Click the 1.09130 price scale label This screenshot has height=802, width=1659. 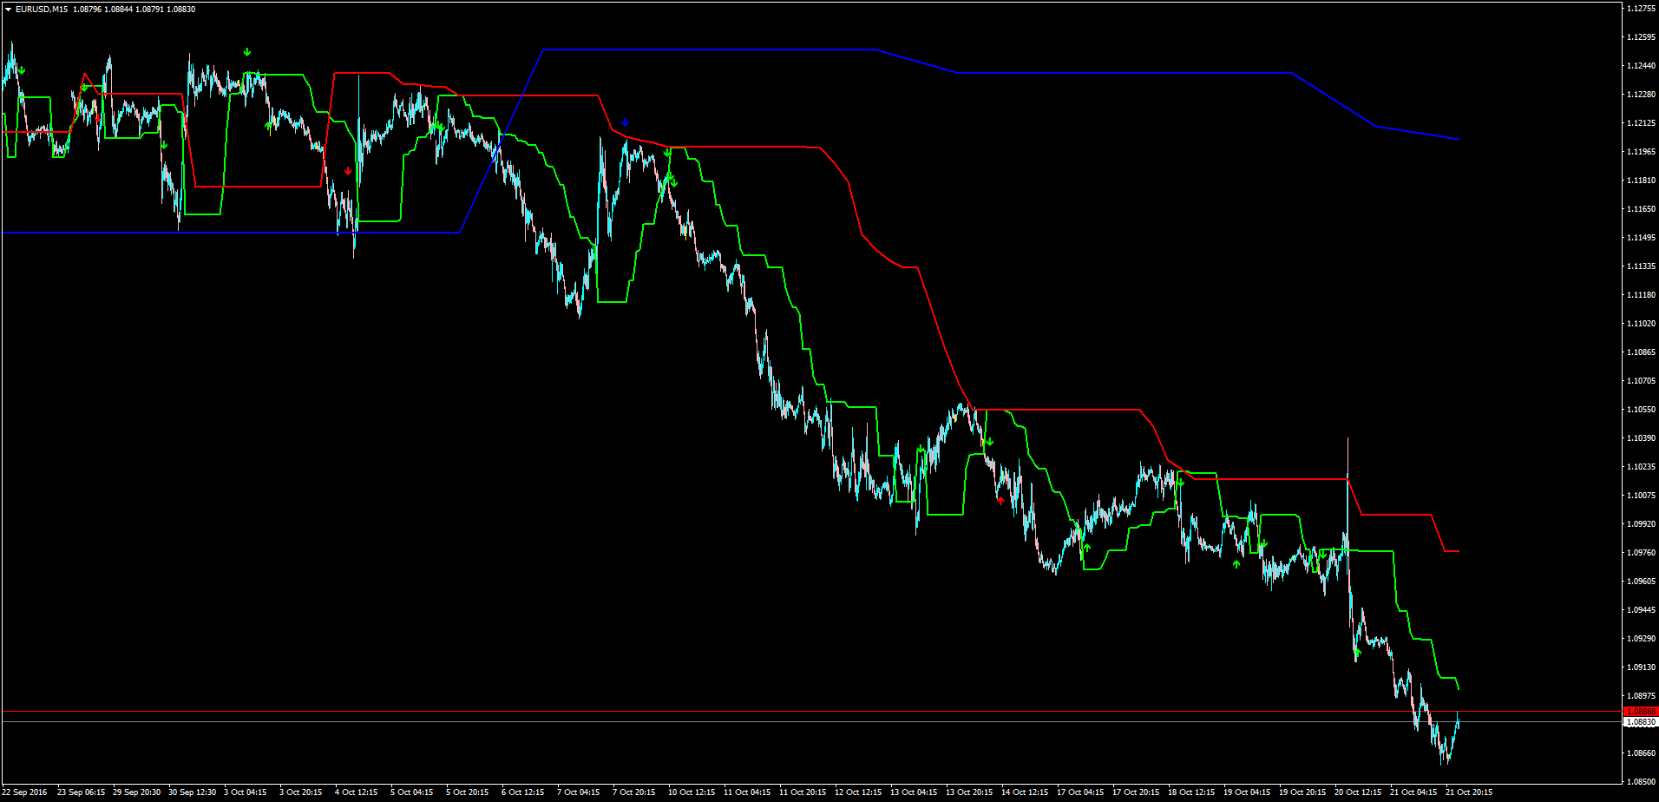click(1642, 667)
